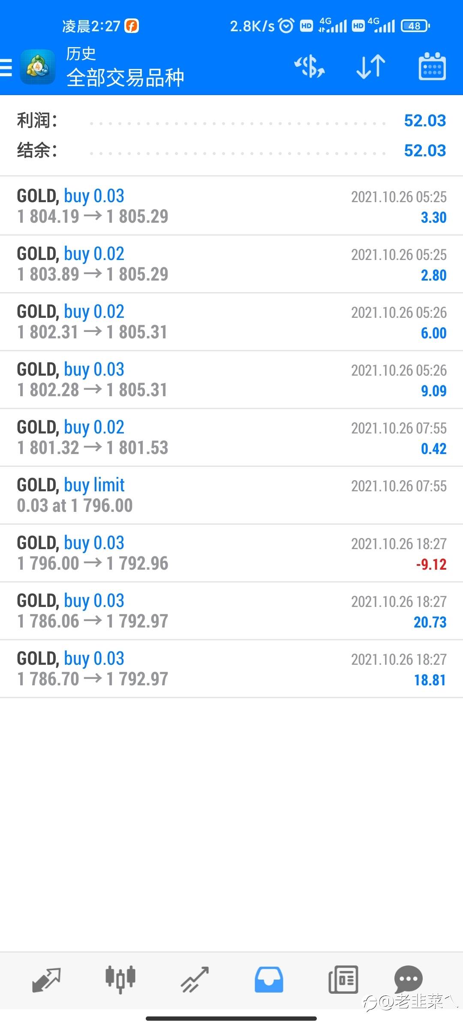Open the News tab icon
The height and width of the screenshot is (1028, 463).
343,980
